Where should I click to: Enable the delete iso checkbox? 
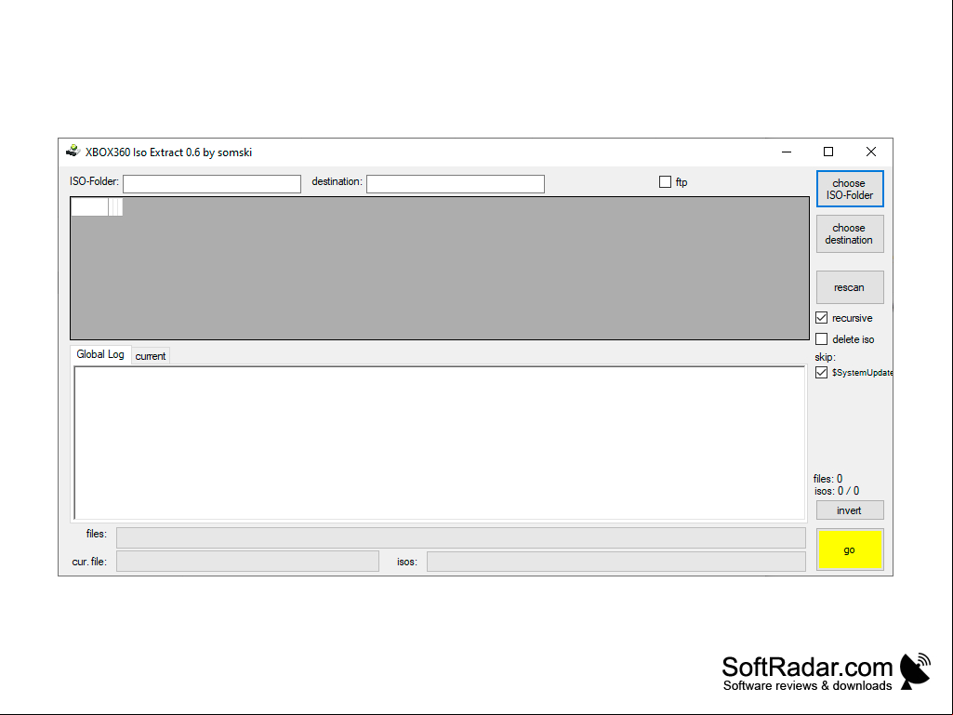coord(822,338)
